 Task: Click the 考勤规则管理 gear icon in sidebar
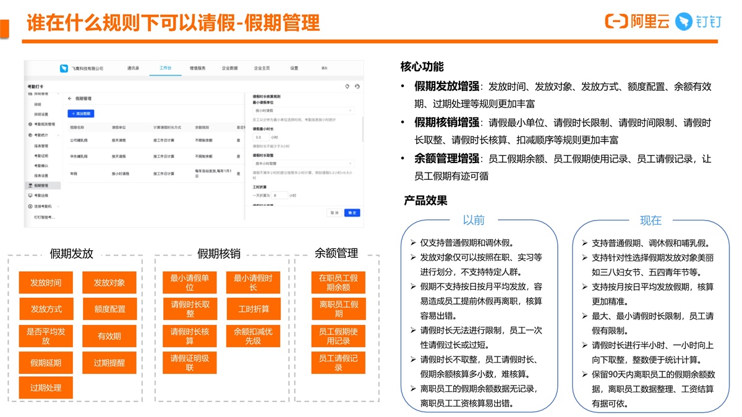30,124
